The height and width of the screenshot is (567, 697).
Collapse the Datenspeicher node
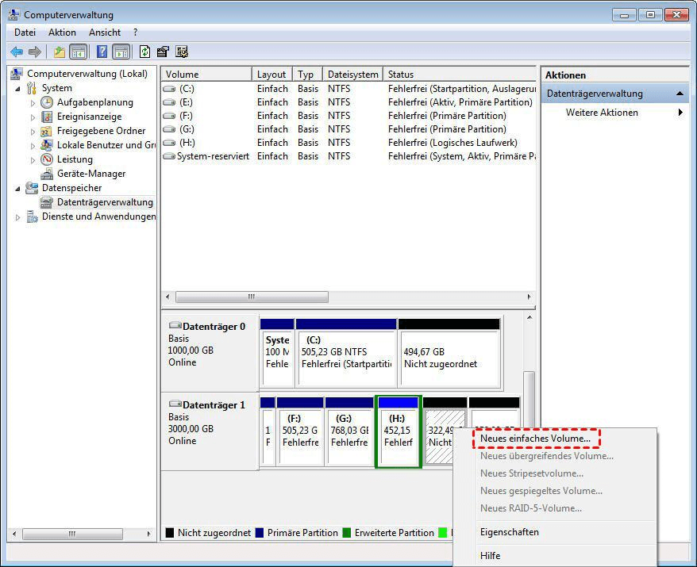pos(17,189)
